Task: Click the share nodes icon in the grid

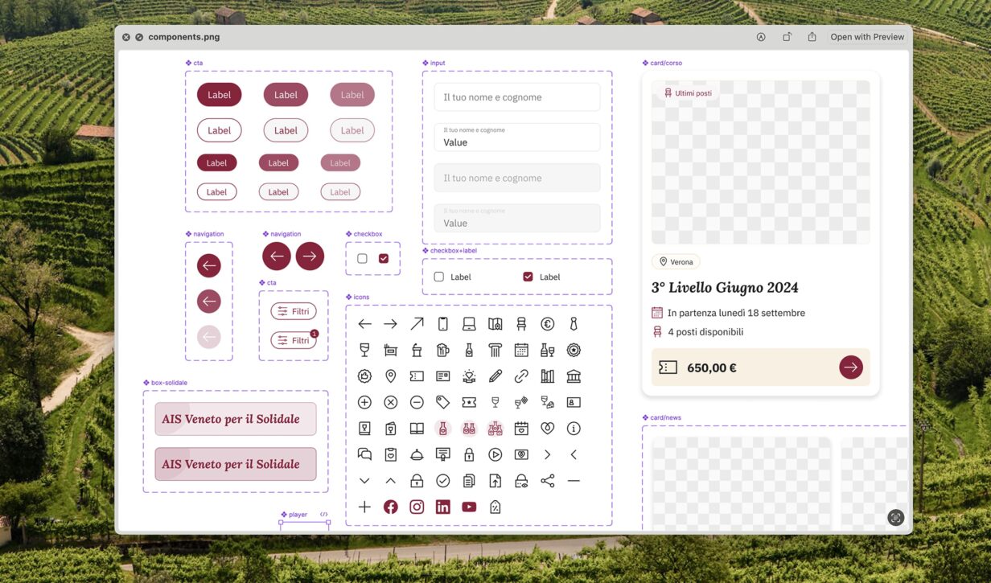Action: (x=547, y=481)
